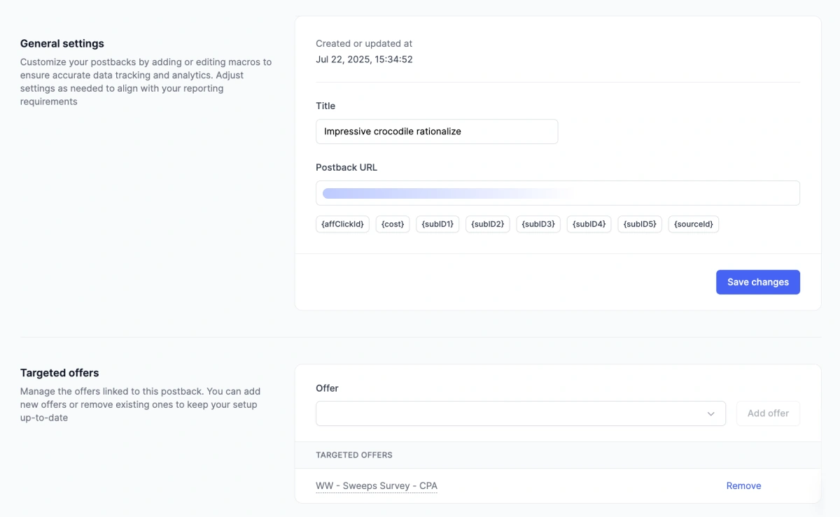
Task: Insert the {subID2} macro tag
Action: 488,224
